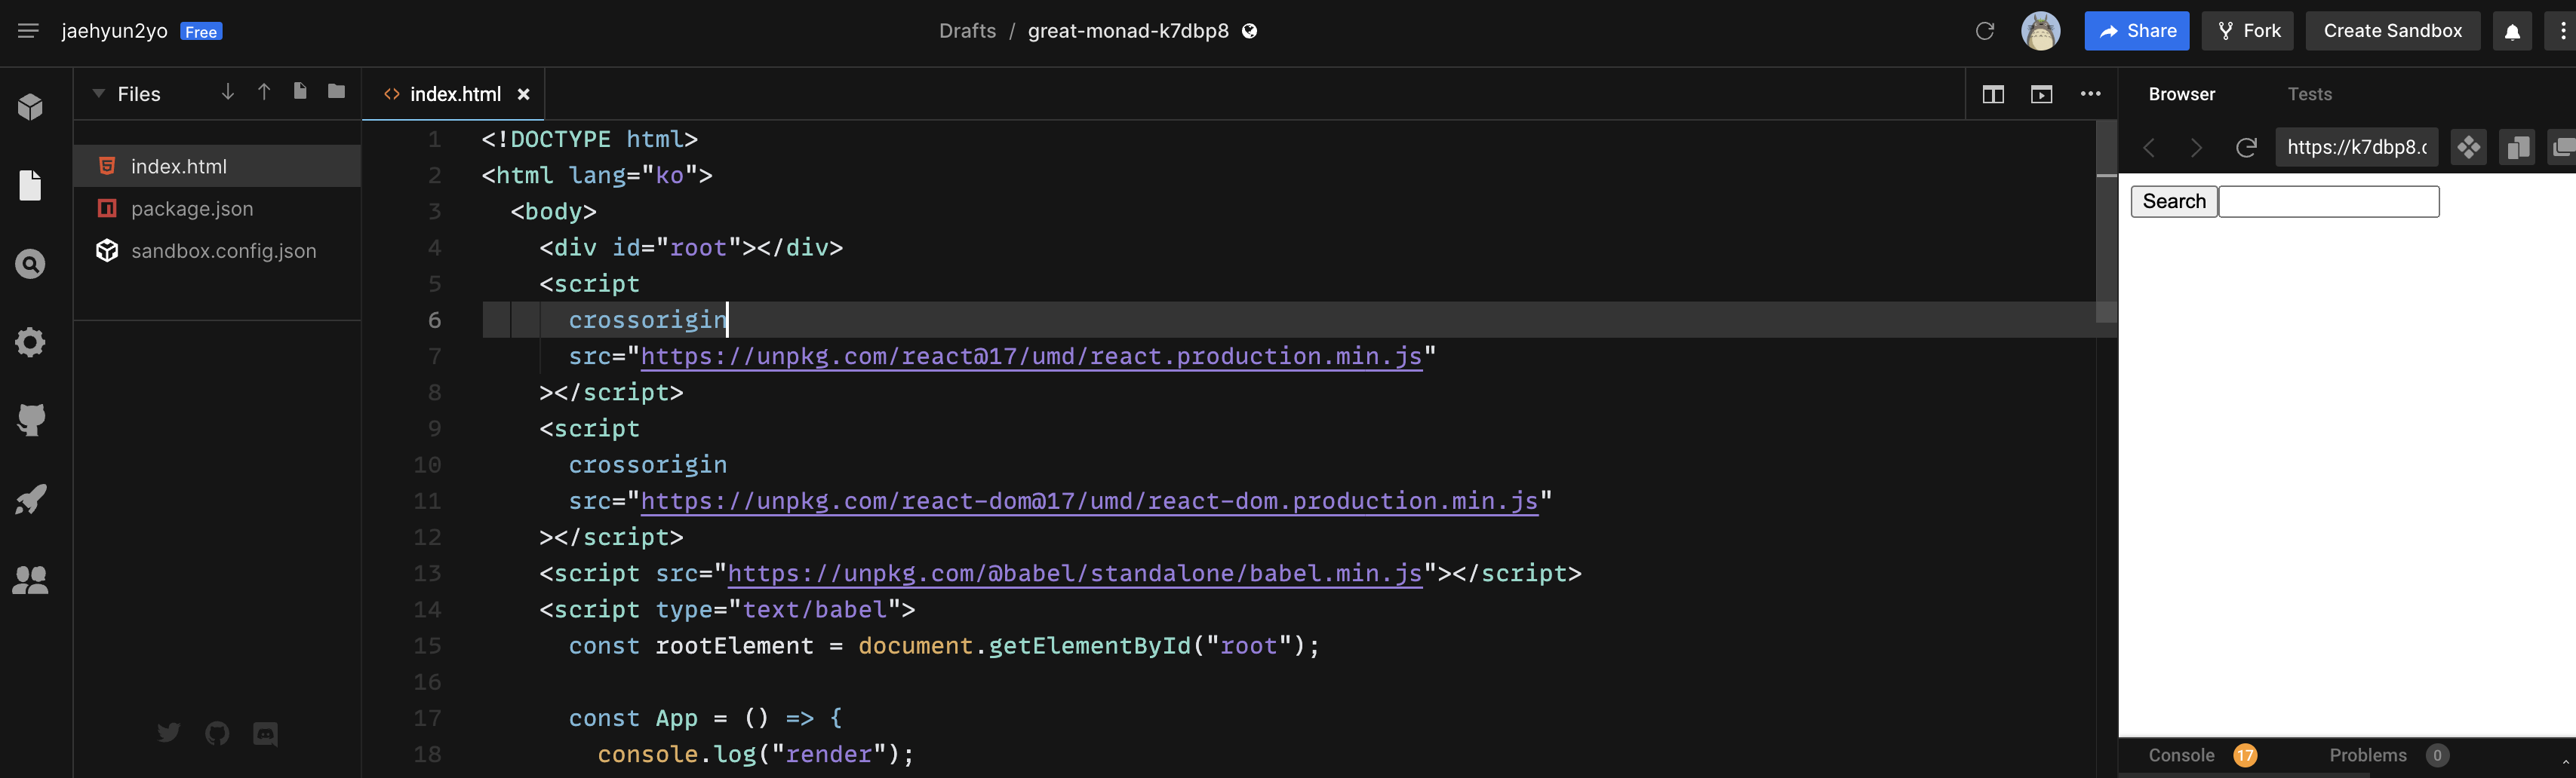Viewport: 2576px width, 778px height.
Task: Open the Console panel
Action: pyautogui.click(x=2181, y=755)
